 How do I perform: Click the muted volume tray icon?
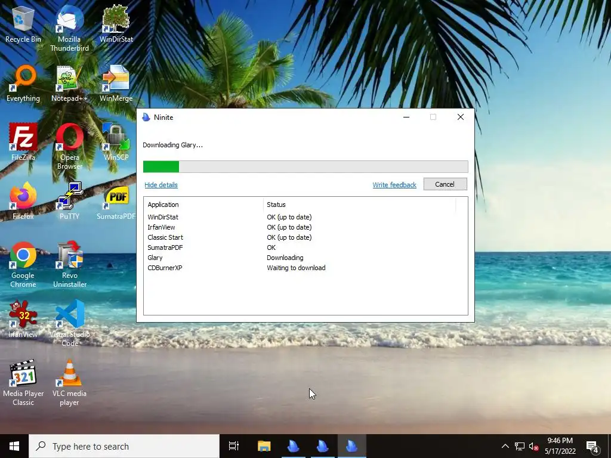click(534, 446)
